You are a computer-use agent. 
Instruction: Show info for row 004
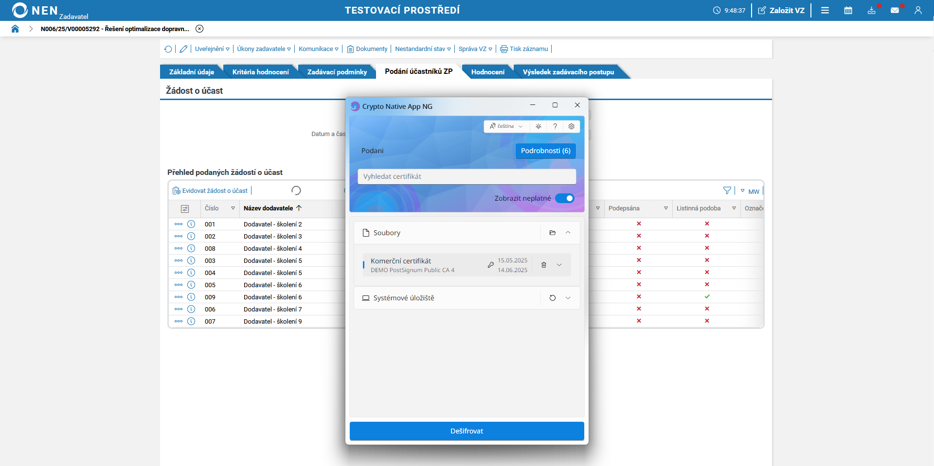tap(191, 273)
